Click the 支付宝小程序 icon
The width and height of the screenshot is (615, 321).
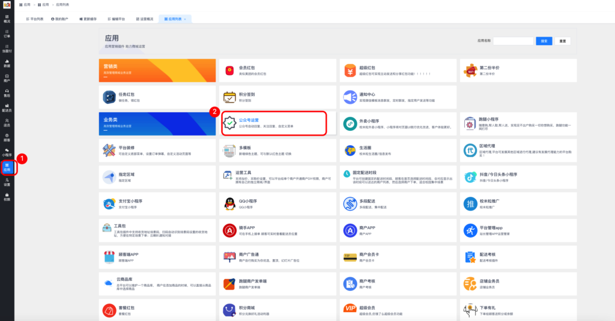(109, 204)
